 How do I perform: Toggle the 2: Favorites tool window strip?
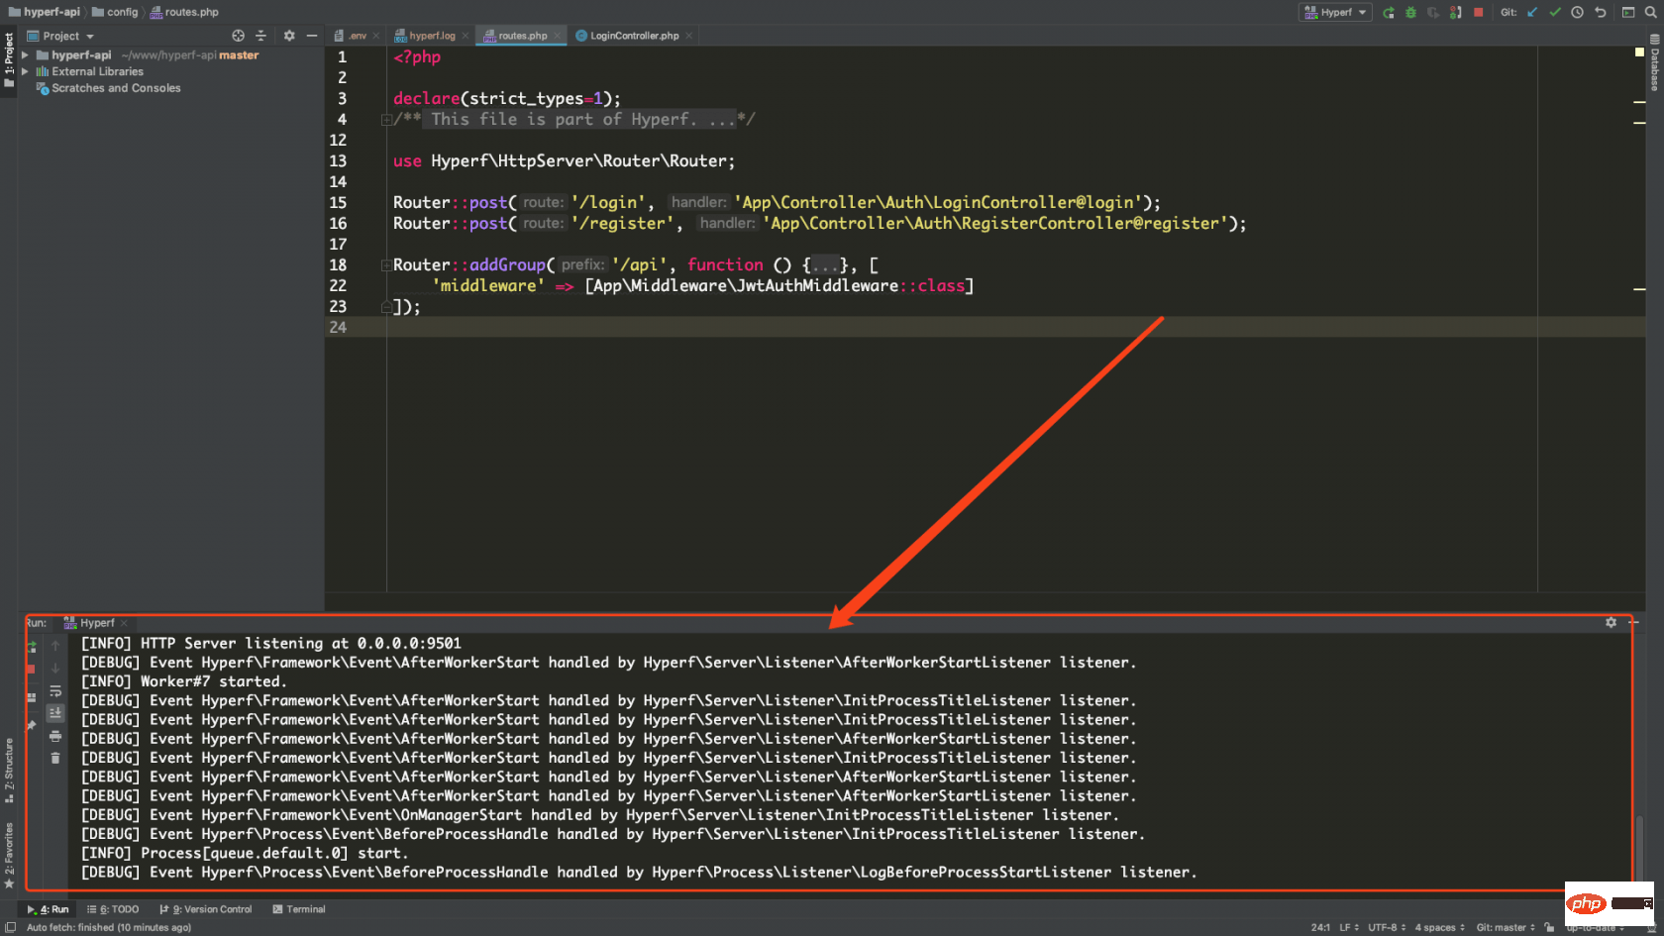click(x=9, y=854)
